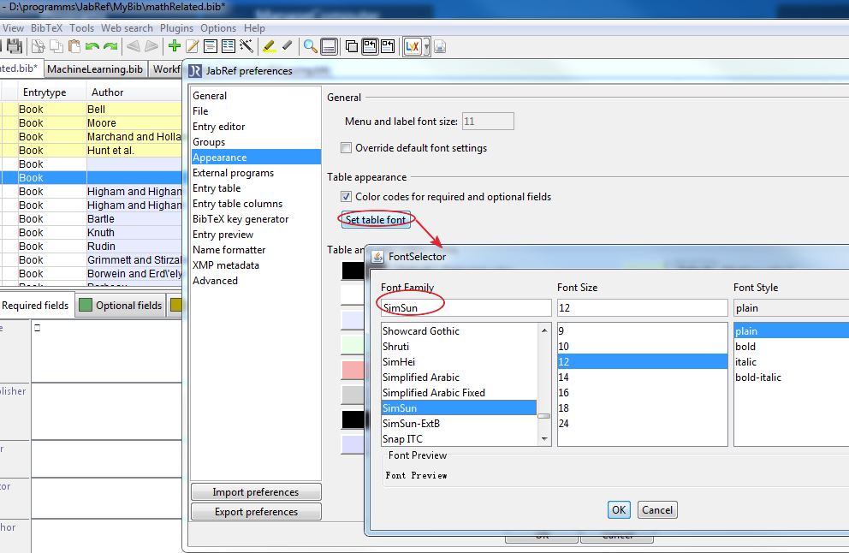Select General in preferences list
The height and width of the screenshot is (553, 849).
(x=256, y=96)
